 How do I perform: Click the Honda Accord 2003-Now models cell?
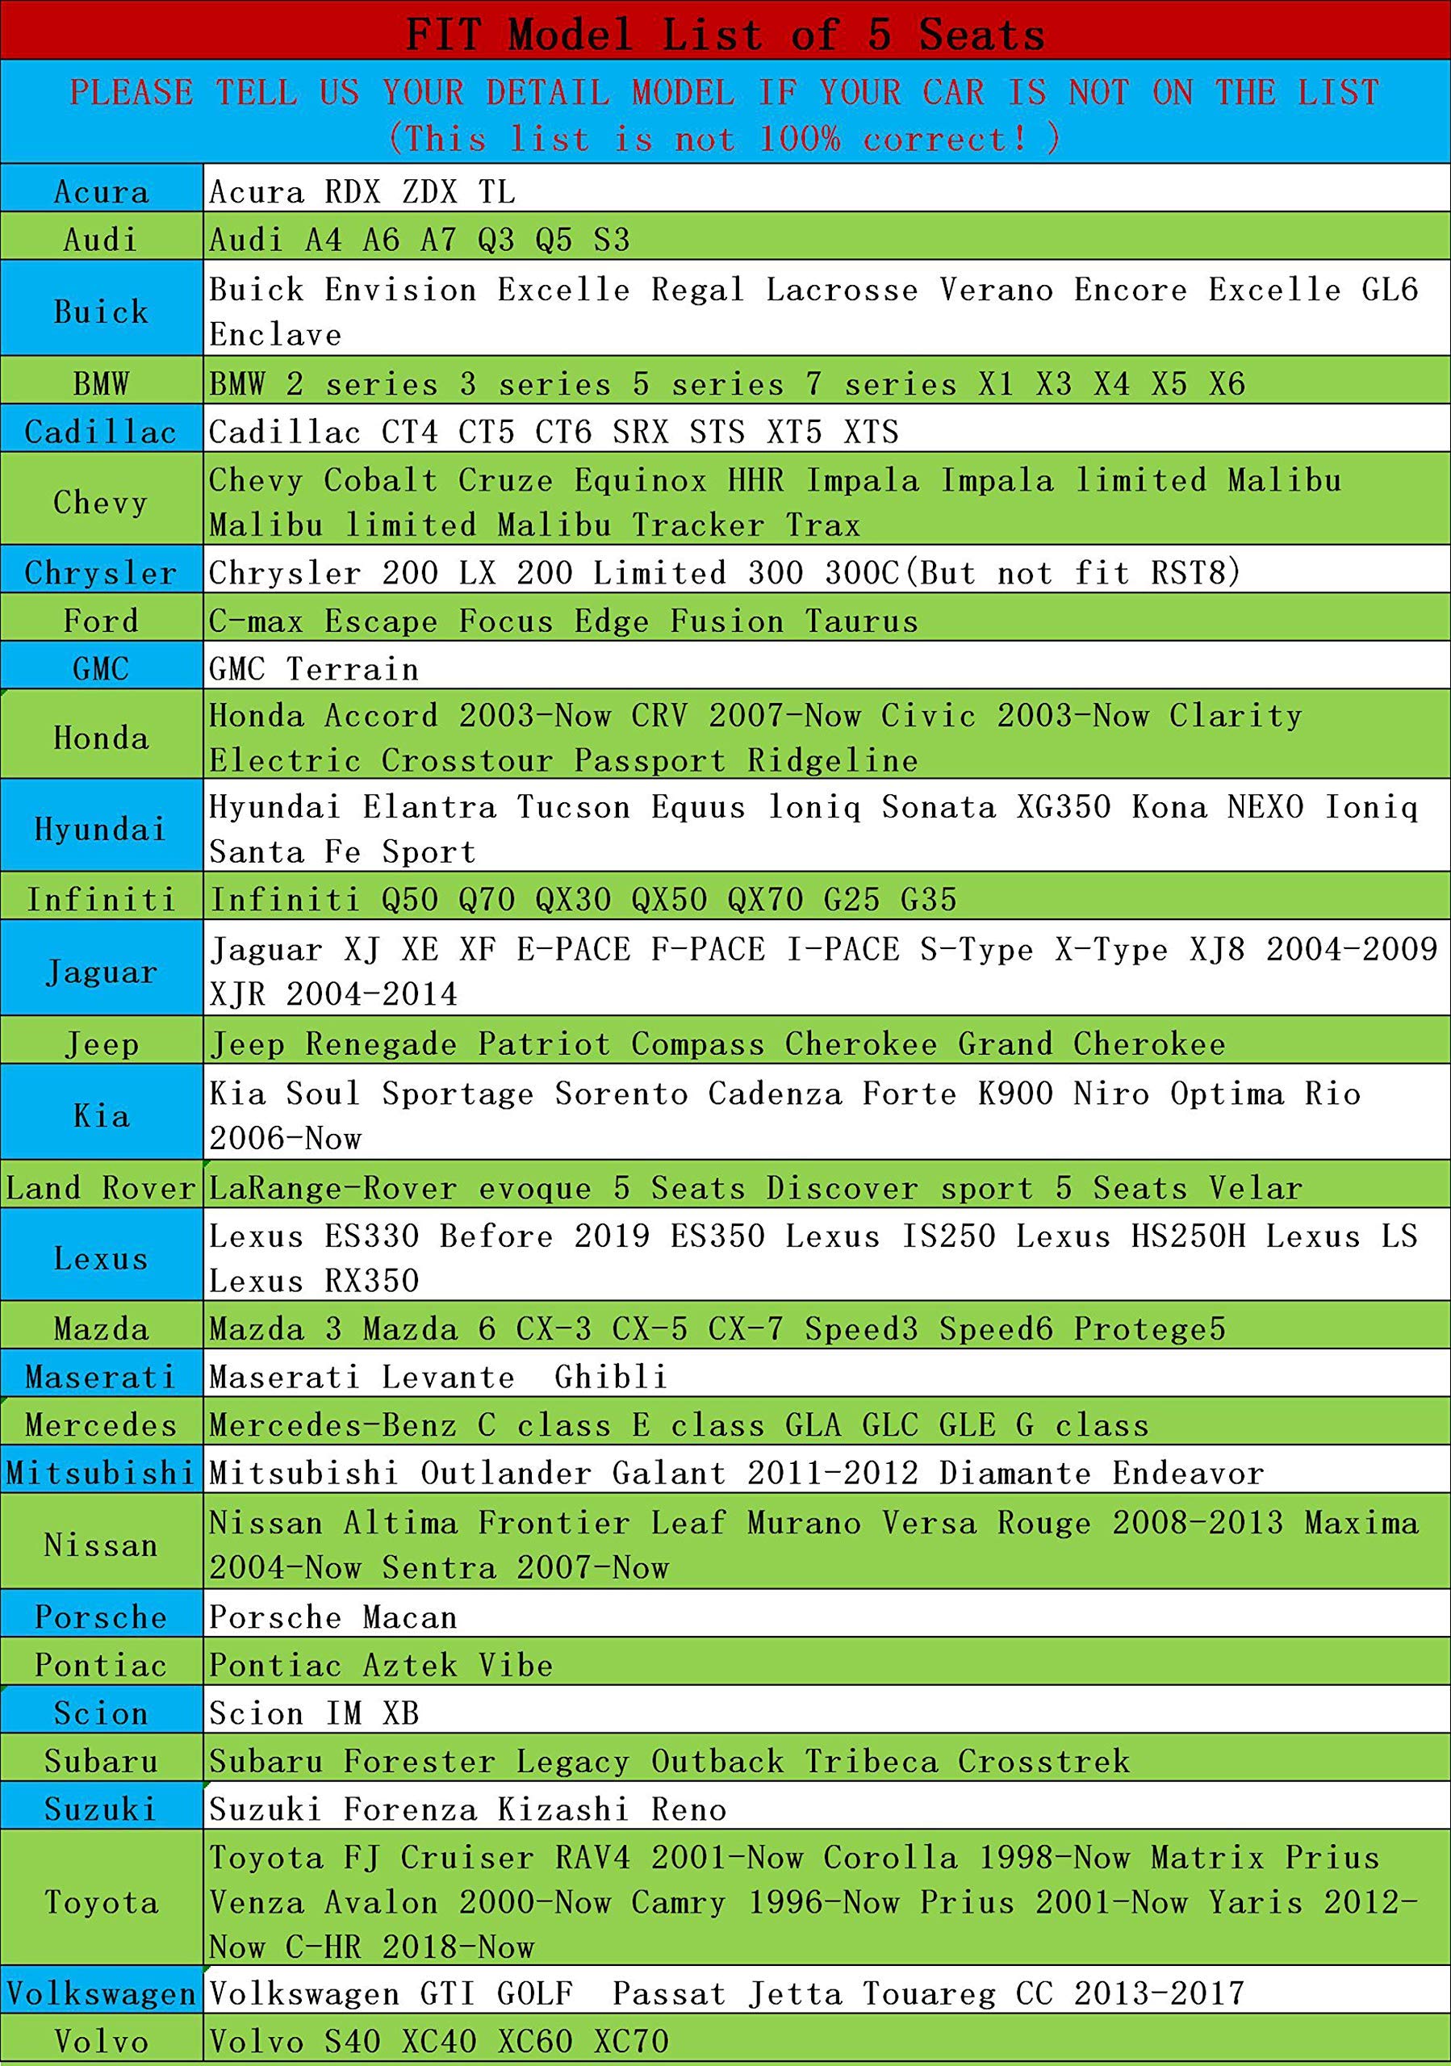tap(826, 735)
